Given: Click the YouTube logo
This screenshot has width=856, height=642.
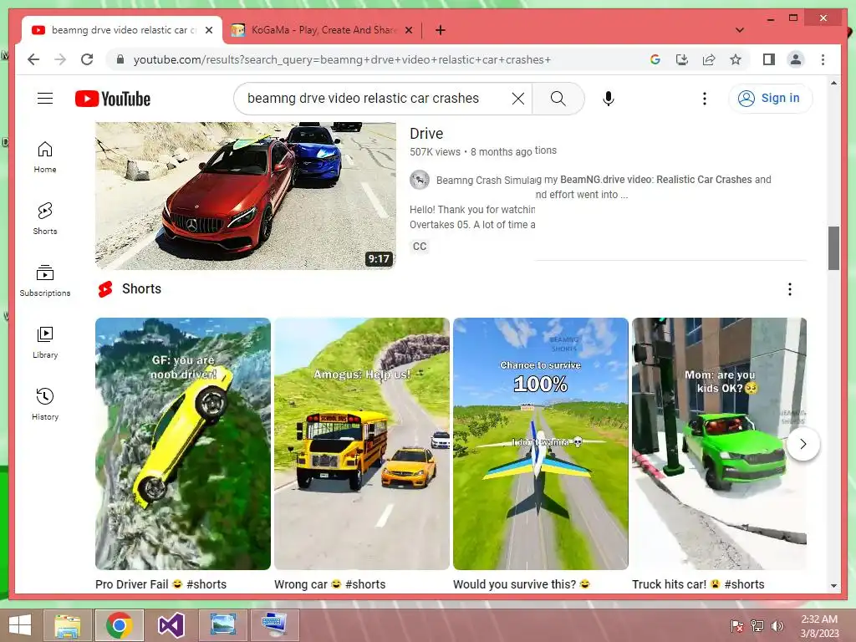Looking at the screenshot, I should tap(113, 99).
